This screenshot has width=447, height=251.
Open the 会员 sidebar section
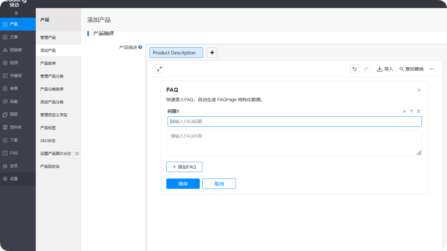click(18, 166)
